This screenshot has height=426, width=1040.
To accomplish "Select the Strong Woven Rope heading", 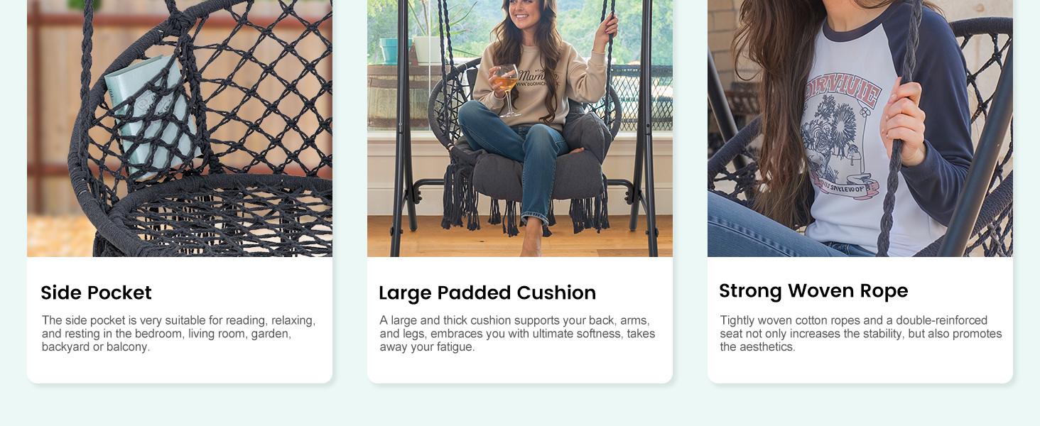I will tap(813, 290).
